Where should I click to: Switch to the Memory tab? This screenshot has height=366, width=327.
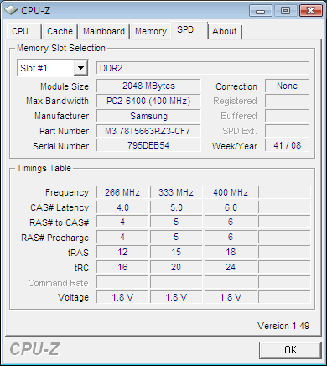click(151, 31)
